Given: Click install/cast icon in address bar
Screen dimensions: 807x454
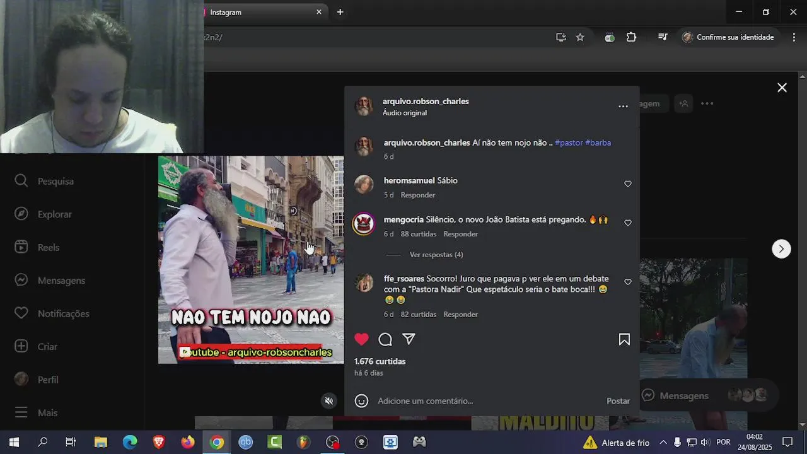Looking at the screenshot, I should pos(560,37).
